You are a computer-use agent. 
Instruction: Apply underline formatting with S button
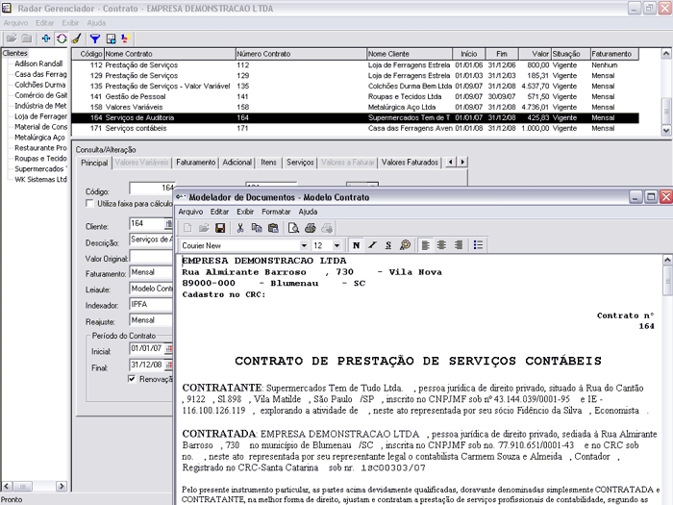click(x=387, y=245)
